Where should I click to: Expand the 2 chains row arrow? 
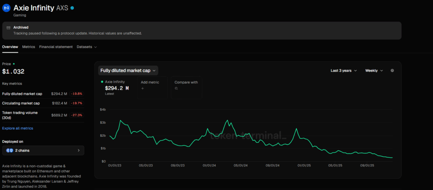79,151
